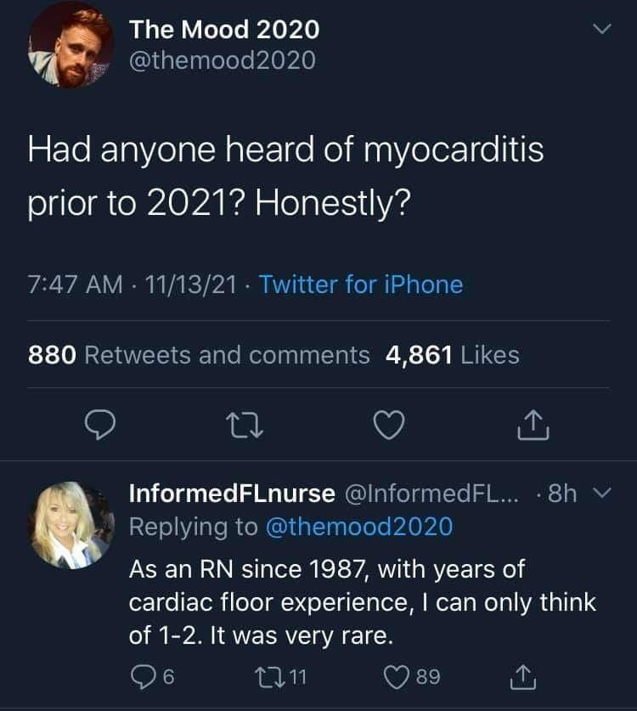
Task: Open the reply composer on the main tweet
Action: click(101, 426)
